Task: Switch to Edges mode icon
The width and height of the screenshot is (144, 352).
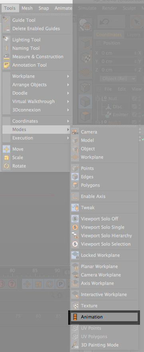Action: (x=75, y=177)
